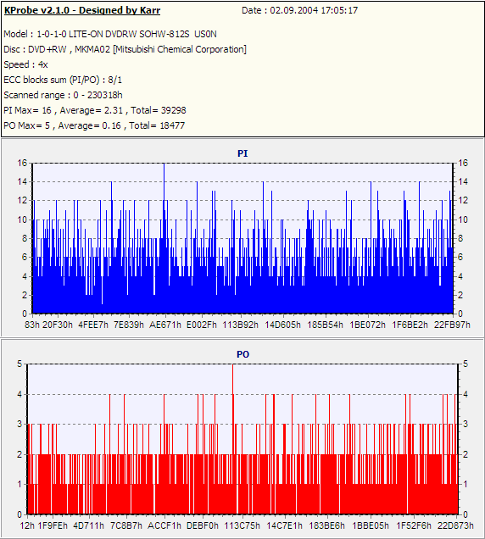
Task: Click the 22FB97h axis label in PI chart
Action: pyautogui.click(x=452, y=325)
